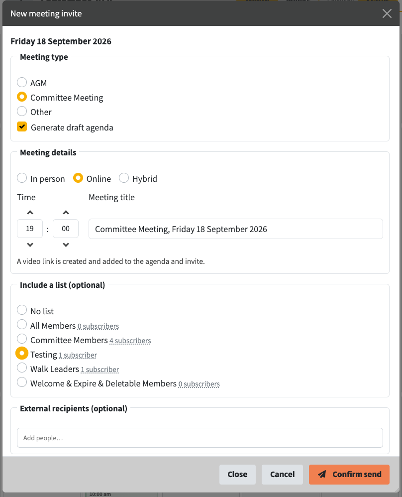This screenshot has height=497, width=402.
Task: Choose the Other meeting type
Action: (22, 111)
